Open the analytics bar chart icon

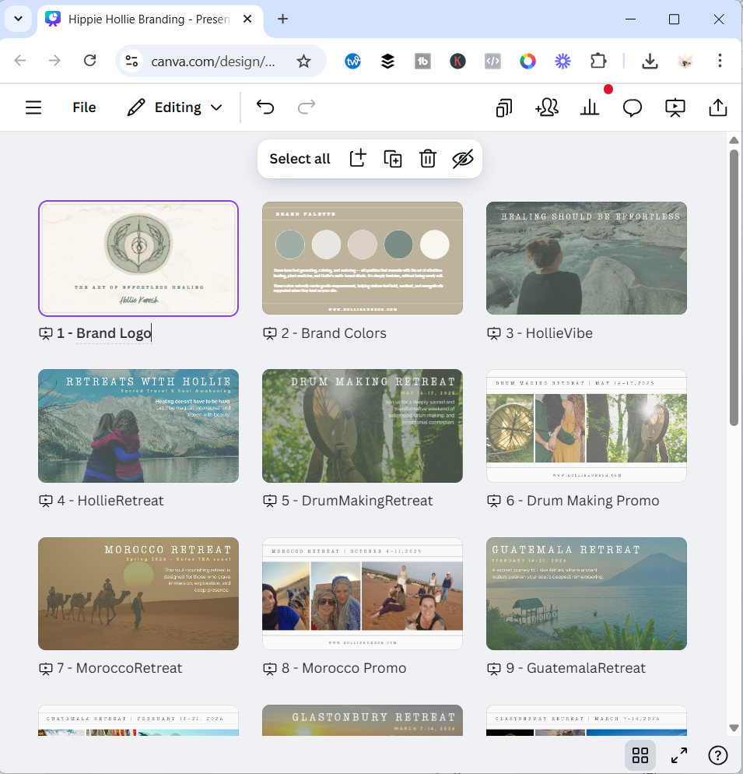point(590,107)
